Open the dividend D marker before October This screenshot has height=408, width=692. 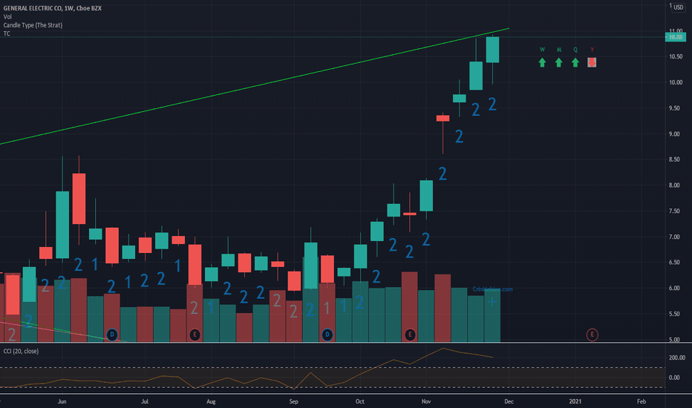[327, 335]
